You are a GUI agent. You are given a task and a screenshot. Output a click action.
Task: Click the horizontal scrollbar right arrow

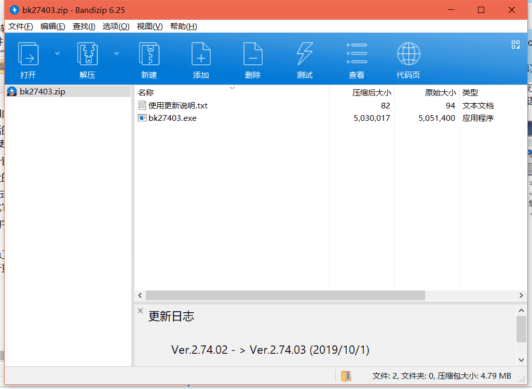click(x=521, y=296)
